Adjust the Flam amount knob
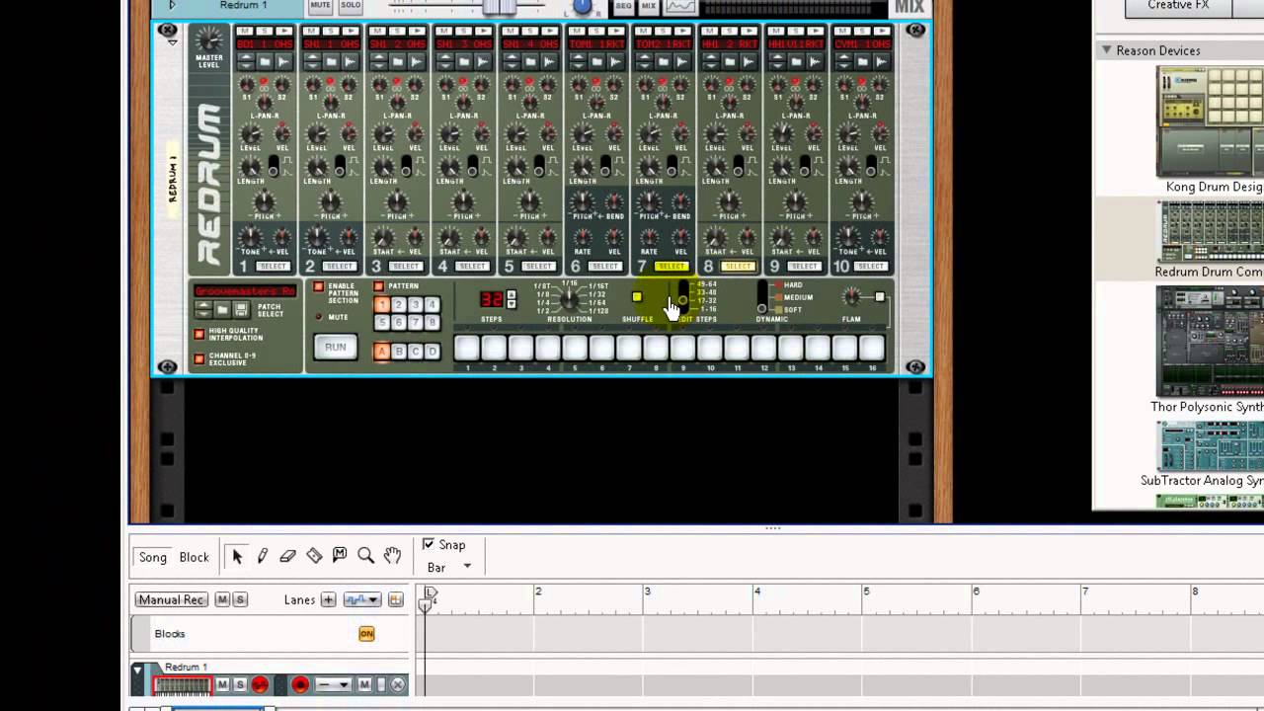Viewport: 1264px width, 711px height. tap(851, 297)
